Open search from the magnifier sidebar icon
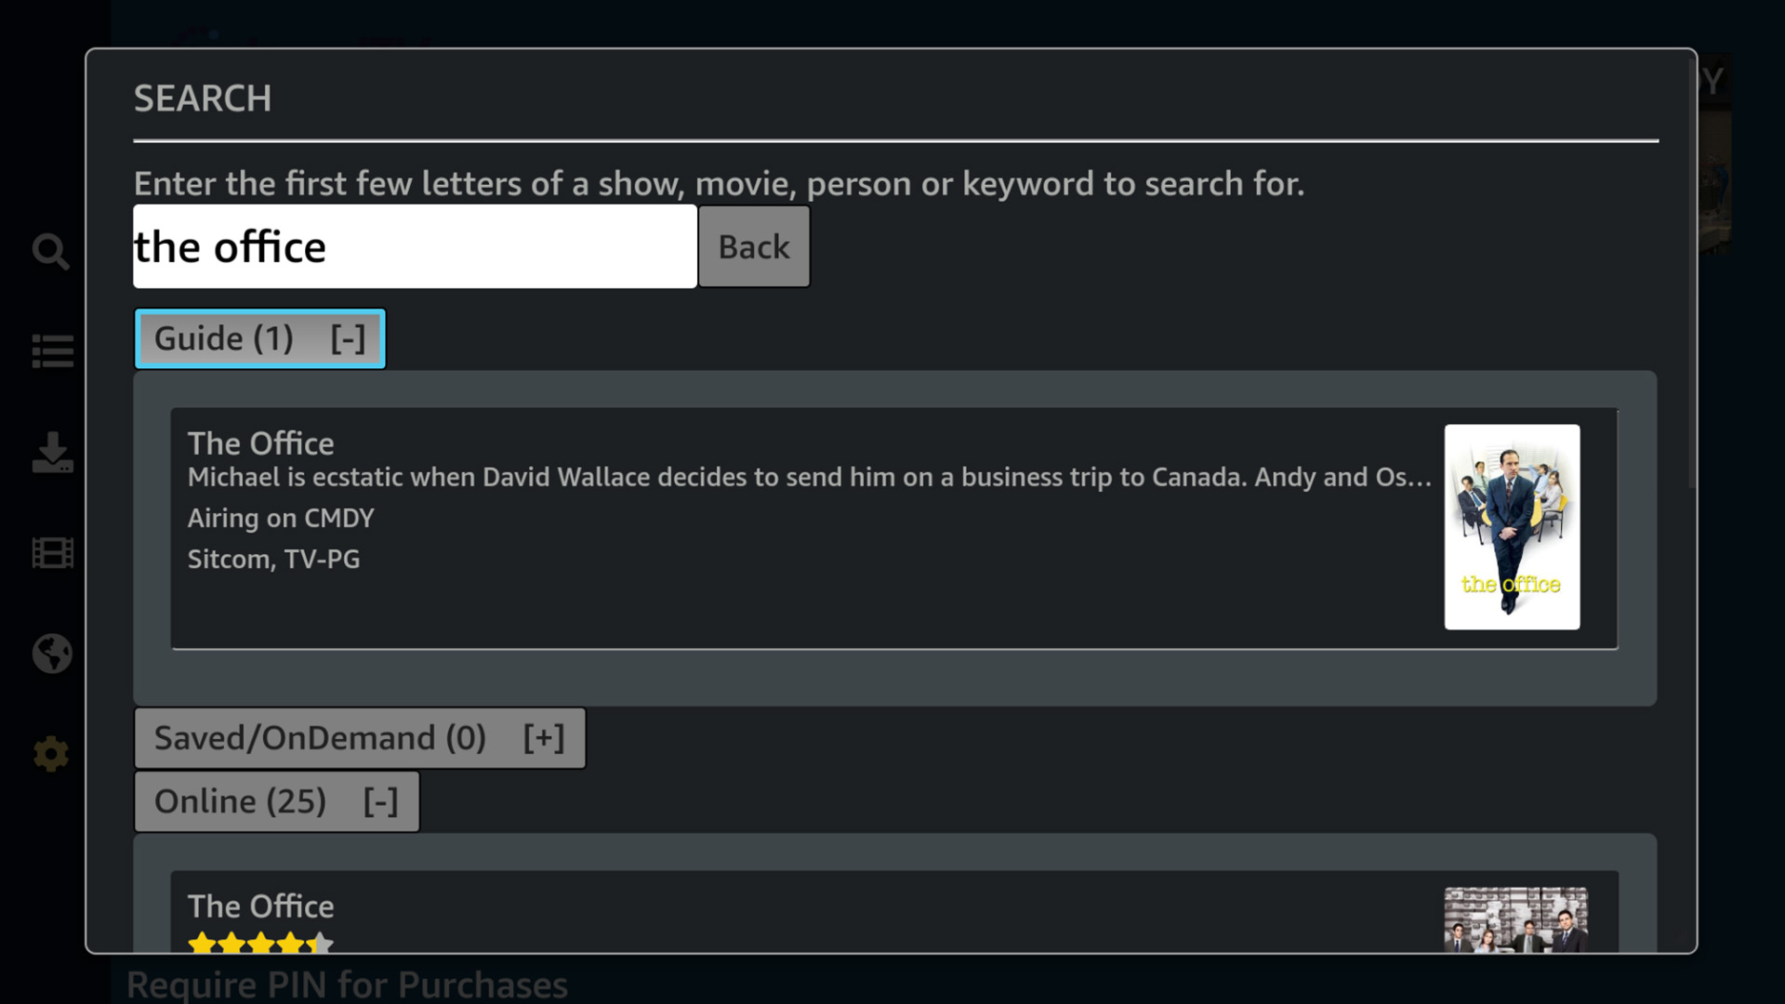This screenshot has width=1785, height=1004. 51,251
